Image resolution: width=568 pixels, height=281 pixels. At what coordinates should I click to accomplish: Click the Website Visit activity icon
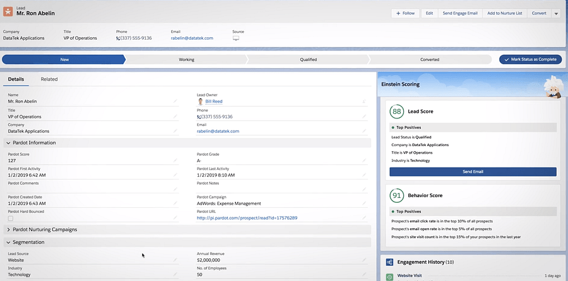389,277
